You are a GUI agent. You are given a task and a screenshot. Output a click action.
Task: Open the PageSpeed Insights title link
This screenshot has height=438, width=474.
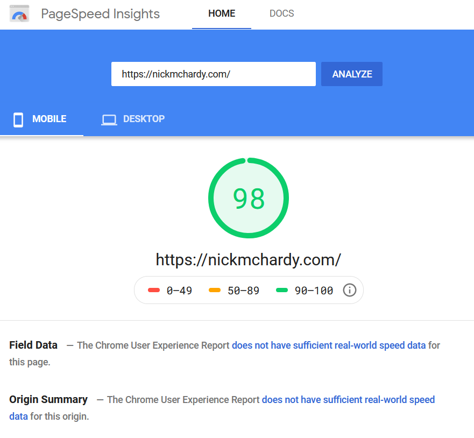(x=100, y=14)
